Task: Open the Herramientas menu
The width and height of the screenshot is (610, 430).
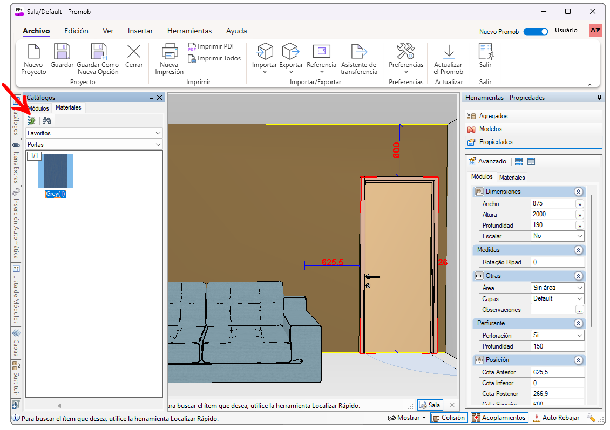Action: 189,31
